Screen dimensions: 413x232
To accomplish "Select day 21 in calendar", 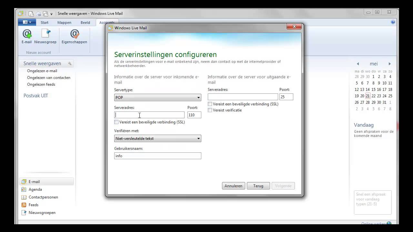I will [x=368, y=96].
